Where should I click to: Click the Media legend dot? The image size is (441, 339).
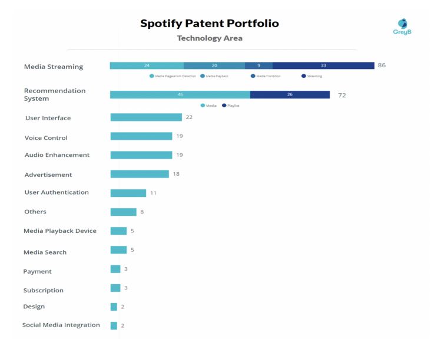pos(203,105)
